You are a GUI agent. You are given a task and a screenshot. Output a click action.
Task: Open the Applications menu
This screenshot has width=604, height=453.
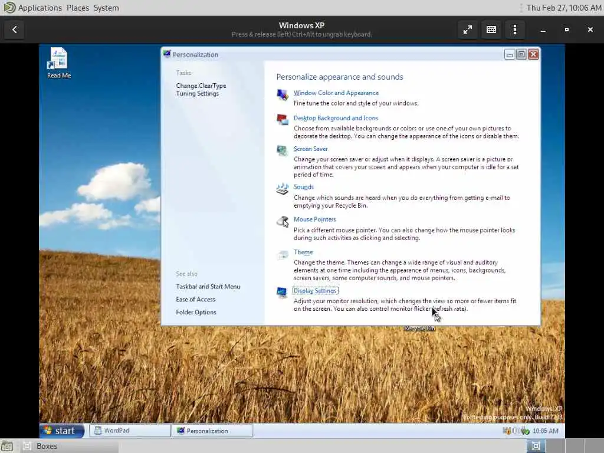[40, 8]
